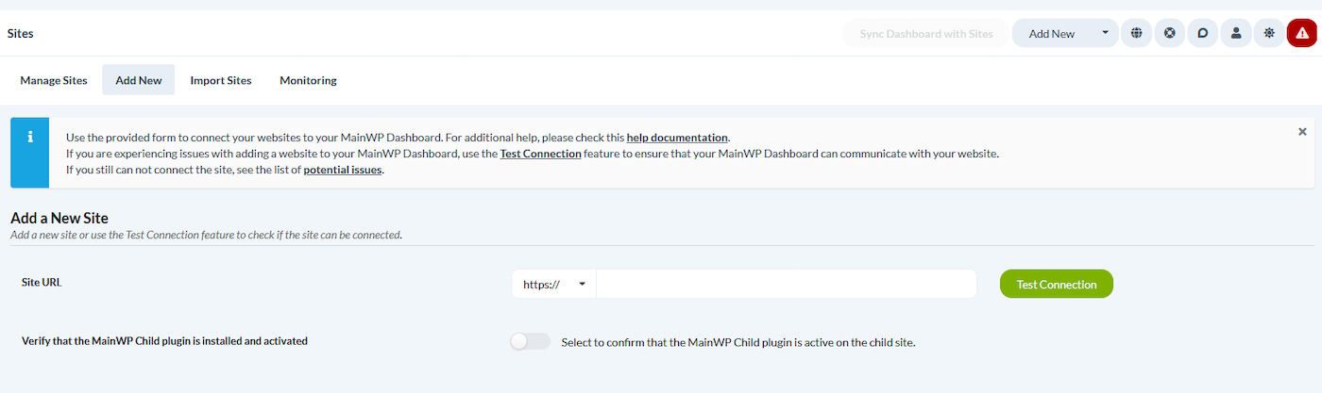
Task: Click the blue info icon on notice
Action: [x=29, y=138]
